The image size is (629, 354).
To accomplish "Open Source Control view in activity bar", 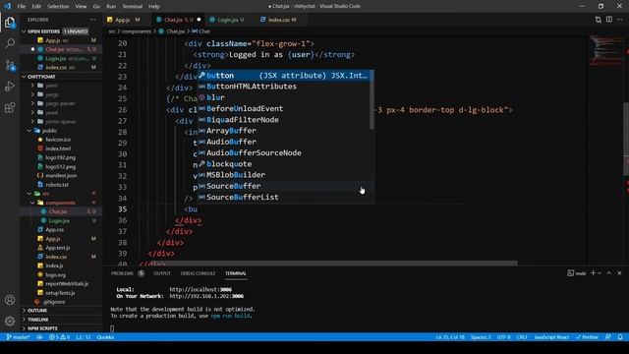I will [10, 65].
